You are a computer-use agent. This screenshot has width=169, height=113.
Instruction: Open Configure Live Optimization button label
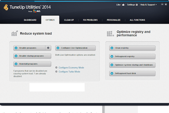click(x=74, y=48)
